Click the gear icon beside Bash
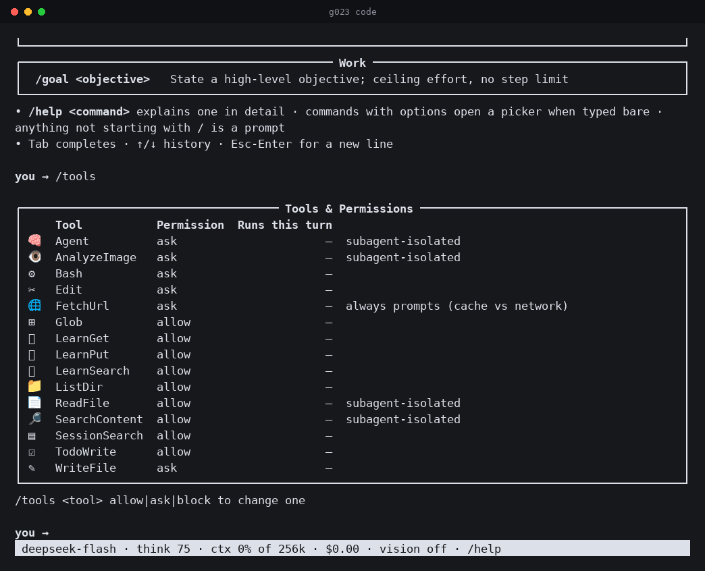Image resolution: width=705 pixels, height=571 pixels. [x=32, y=273]
